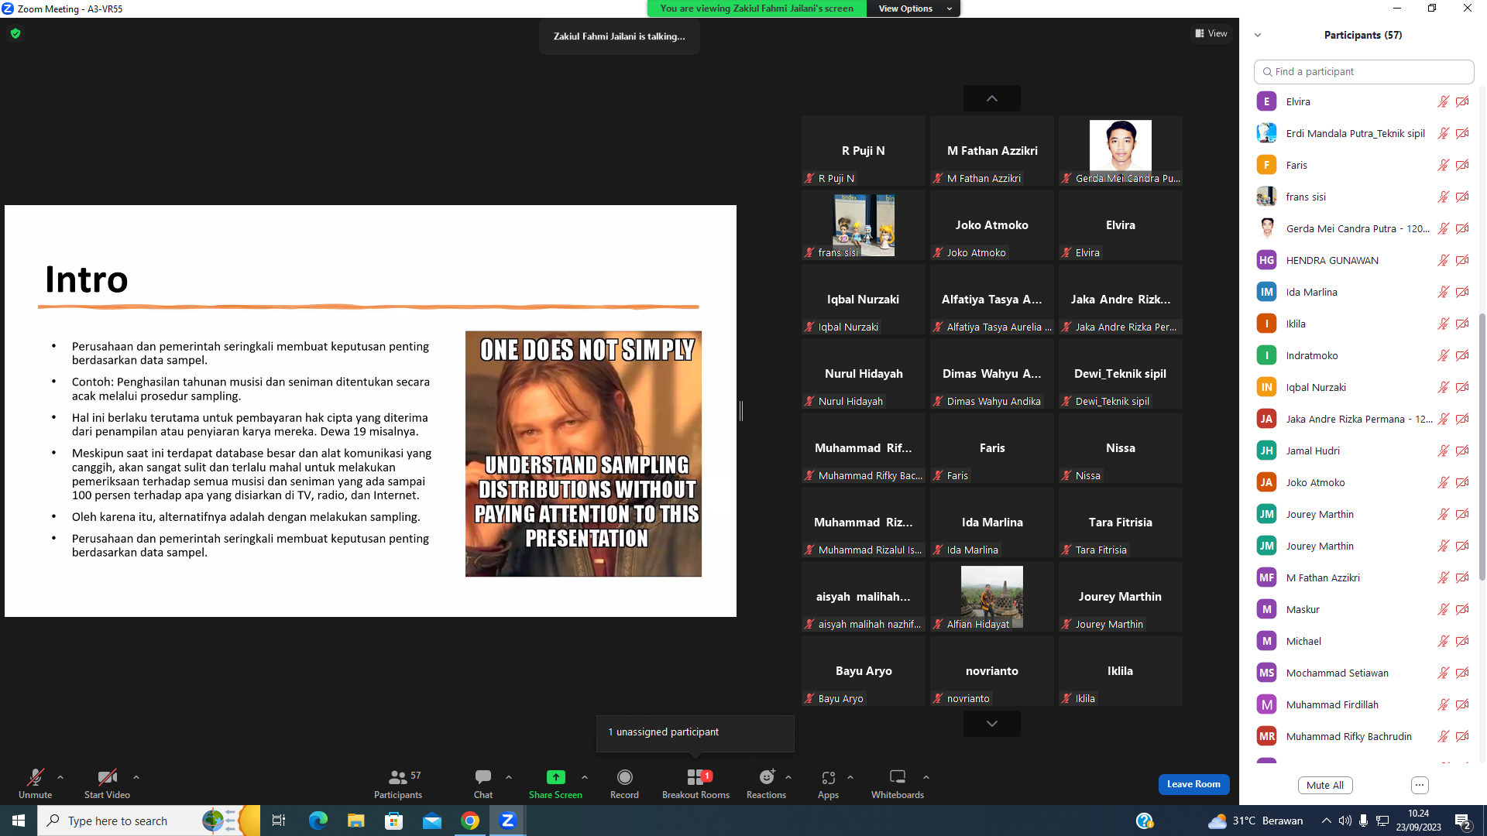Toggle Ida Marlina's microphone icon
The image size is (1487, 836).
click(1443, 292)
